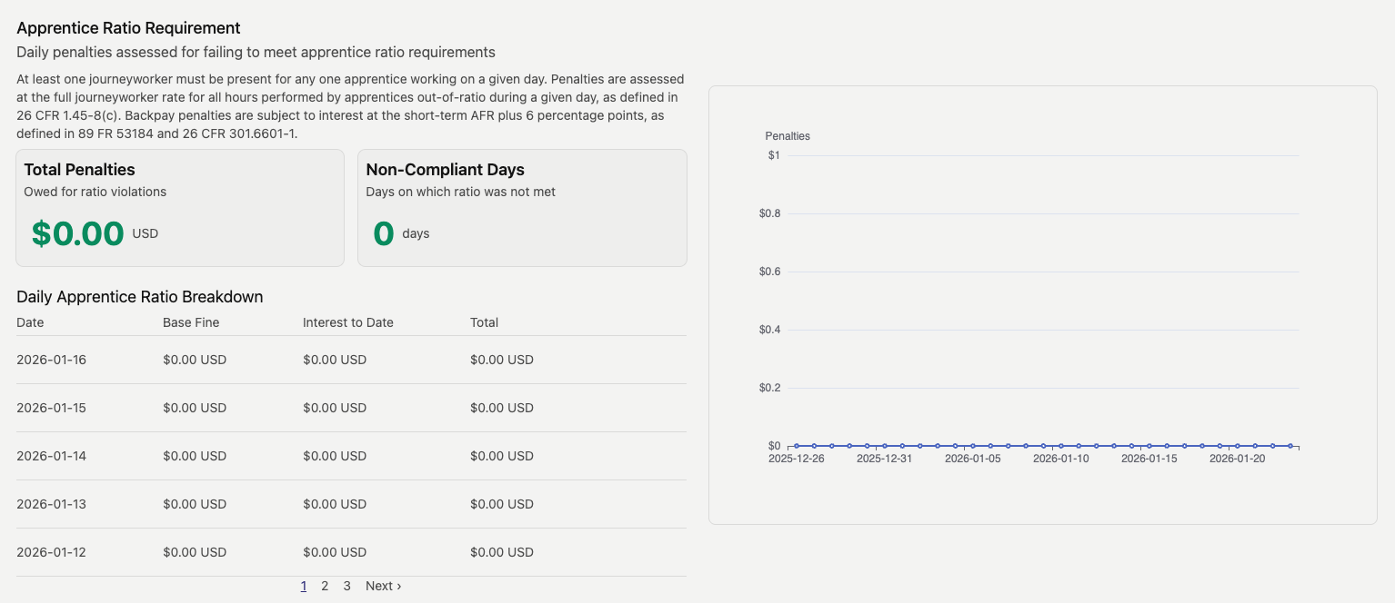Click the green $0.00 penalties amount

point(77,233)
